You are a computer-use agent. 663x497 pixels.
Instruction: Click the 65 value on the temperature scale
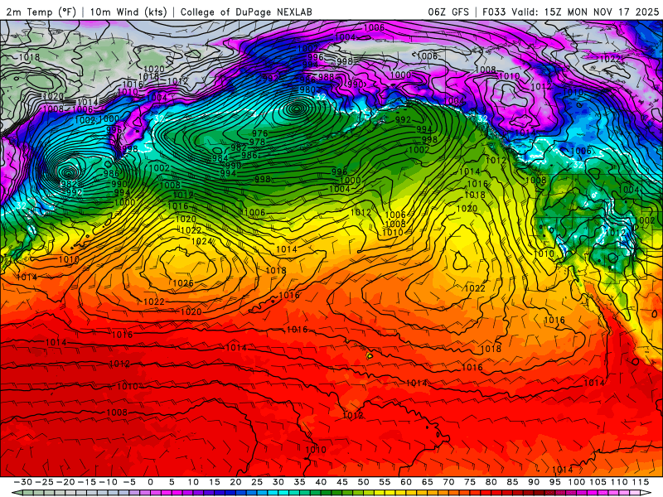click(427, 482)
